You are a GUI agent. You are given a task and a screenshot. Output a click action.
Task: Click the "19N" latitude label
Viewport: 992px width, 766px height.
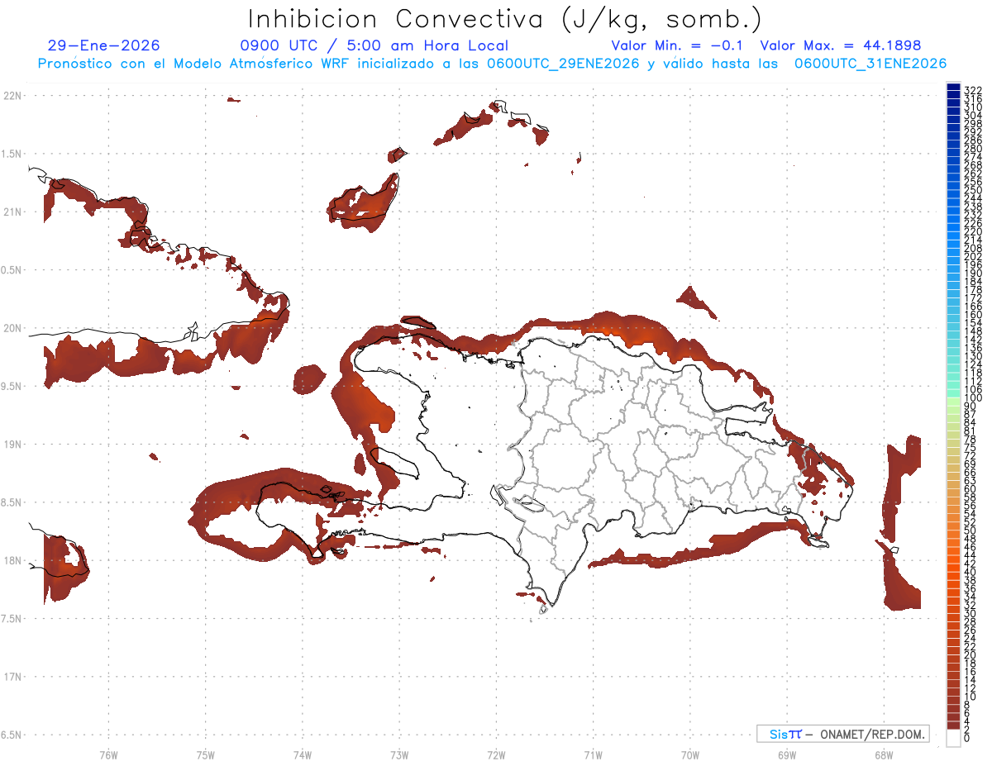coord(12,445)
